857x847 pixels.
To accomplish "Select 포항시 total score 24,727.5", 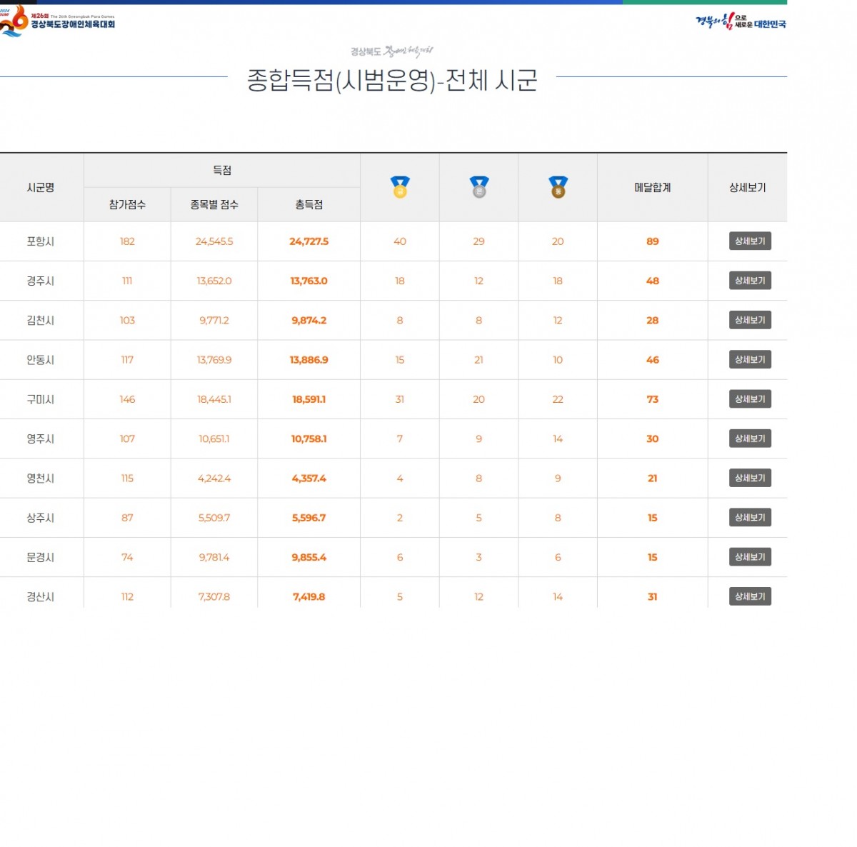I will (309, 241).
